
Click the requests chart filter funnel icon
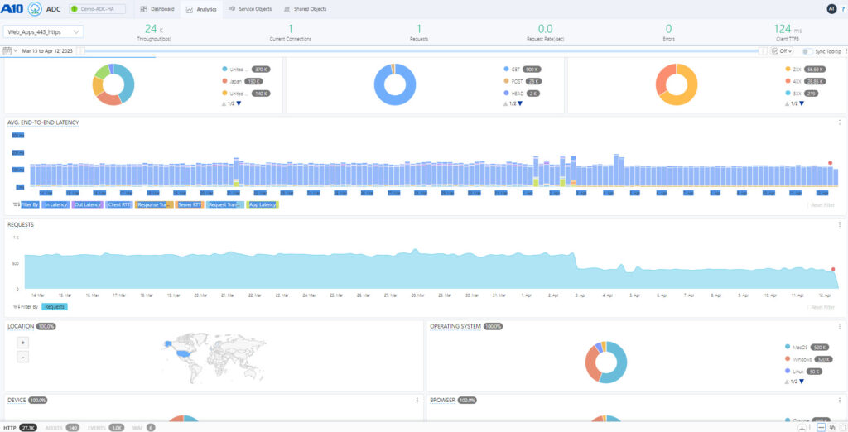point(15,306)
